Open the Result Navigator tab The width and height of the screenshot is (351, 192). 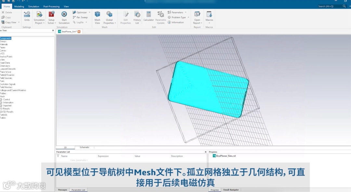click(x=231, y=190)
